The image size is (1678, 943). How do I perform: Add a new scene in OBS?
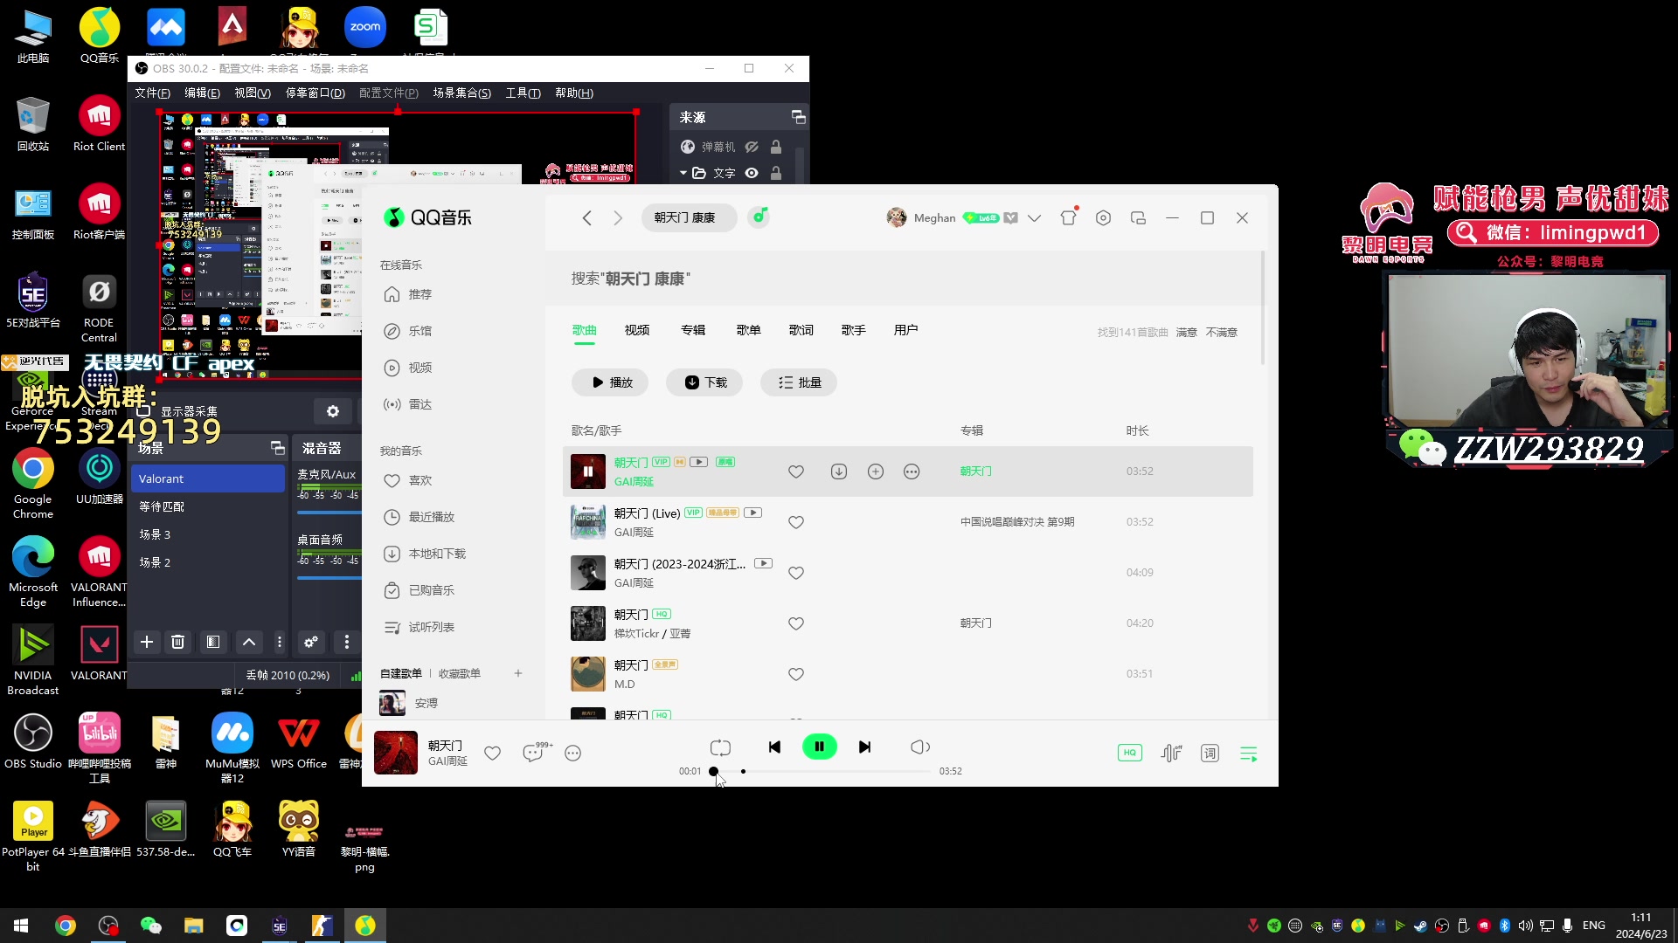[x=147, y=643]
